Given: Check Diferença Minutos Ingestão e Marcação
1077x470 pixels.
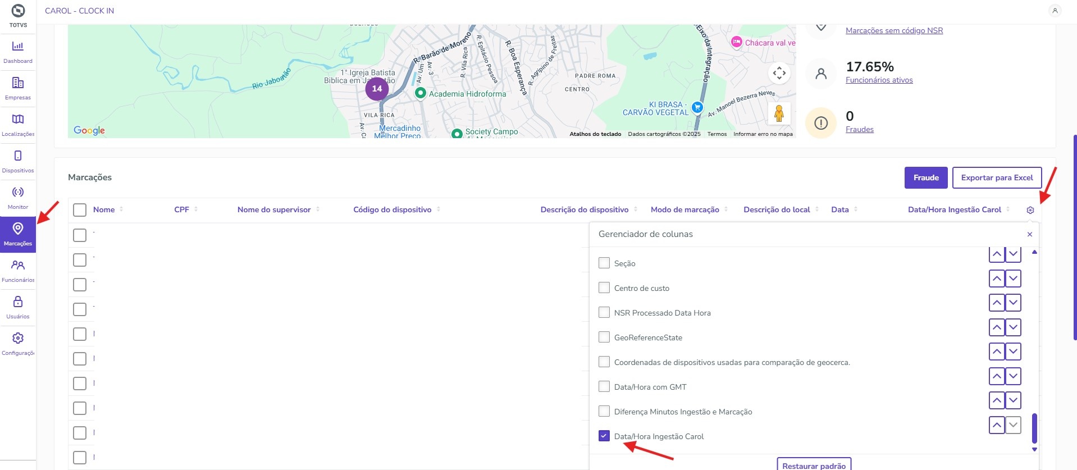Looking at the screenshot, I should tap(604, 411).
